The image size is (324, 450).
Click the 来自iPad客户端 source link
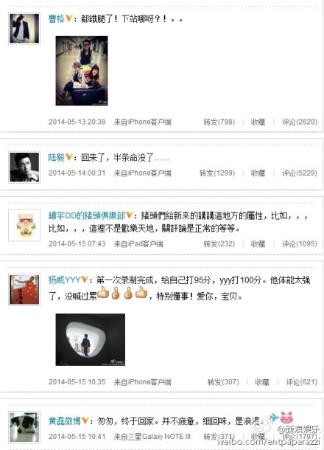(x=138, y=244)
